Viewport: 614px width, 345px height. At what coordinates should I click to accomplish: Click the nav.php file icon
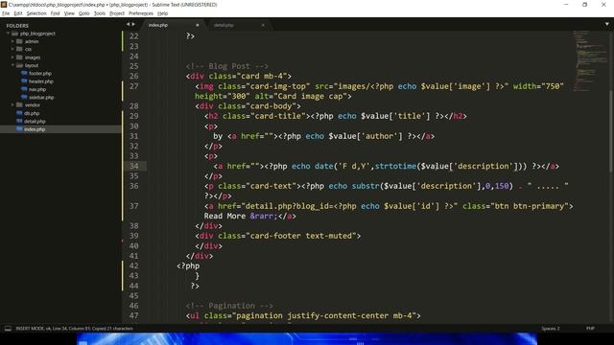pos(24,89)
